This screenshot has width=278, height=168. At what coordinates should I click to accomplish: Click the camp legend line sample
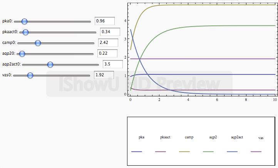(x=184, y=152)
